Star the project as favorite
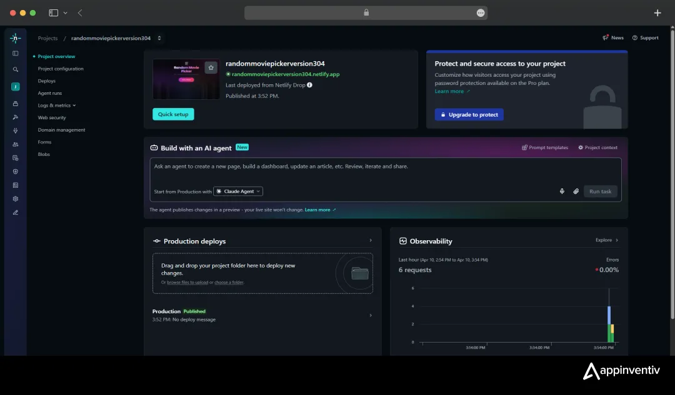 pyautogui.click(x=211, y=67)
